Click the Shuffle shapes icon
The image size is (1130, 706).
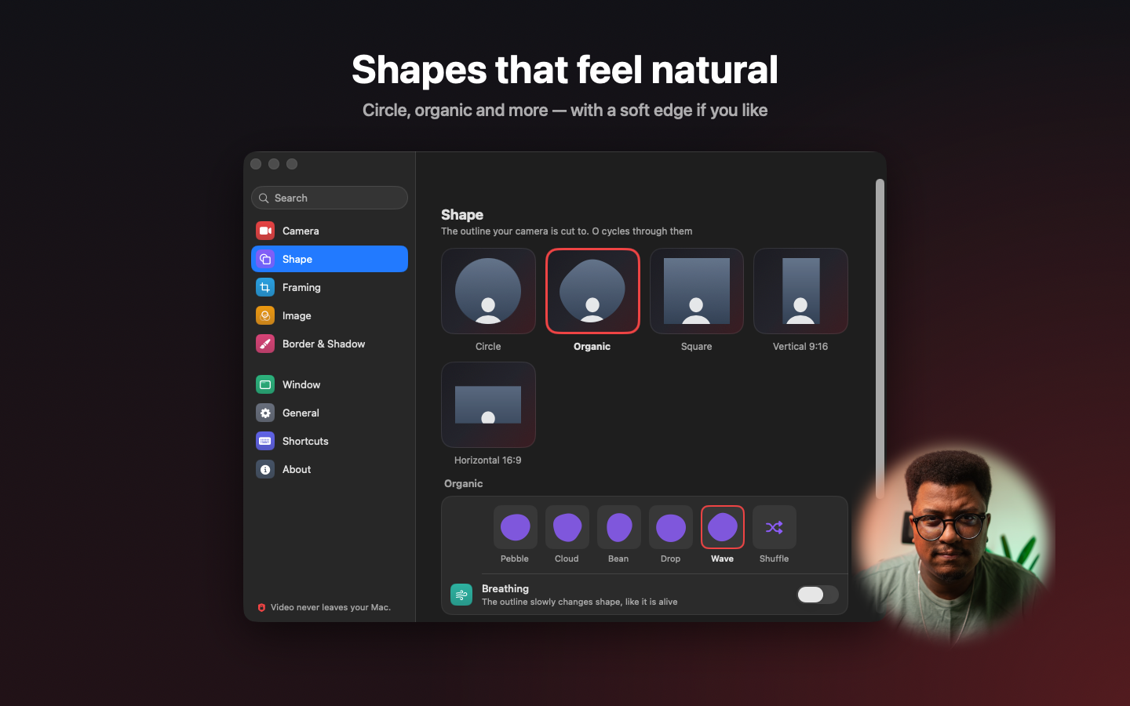pyautogui.click(x=775, y=527)
